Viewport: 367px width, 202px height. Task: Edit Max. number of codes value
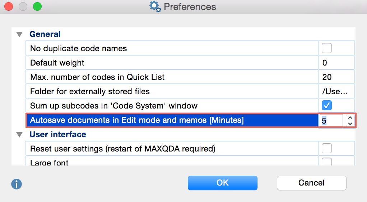(336, 77)
